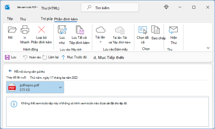Click Lưu như save-as icon
The image size is (215, 129).
coord(62,30)
